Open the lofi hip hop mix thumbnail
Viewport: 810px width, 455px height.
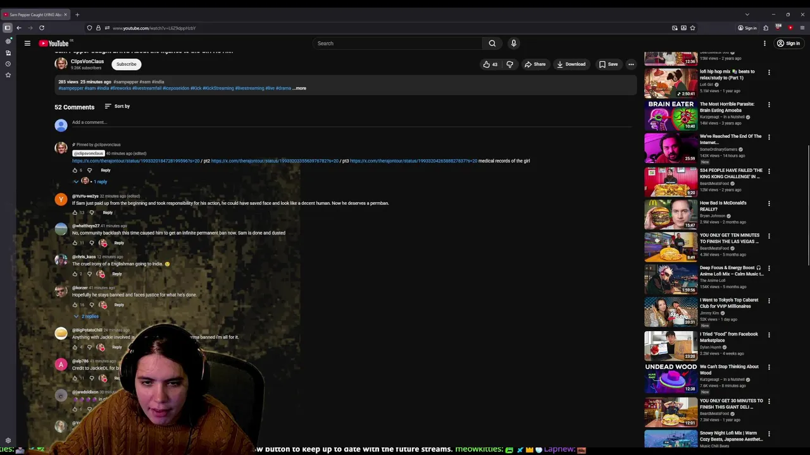(x=671, y=82)
